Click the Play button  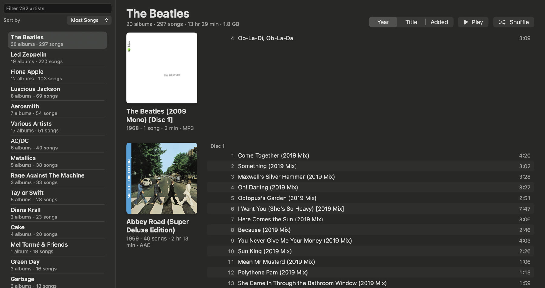coord(473,22)
